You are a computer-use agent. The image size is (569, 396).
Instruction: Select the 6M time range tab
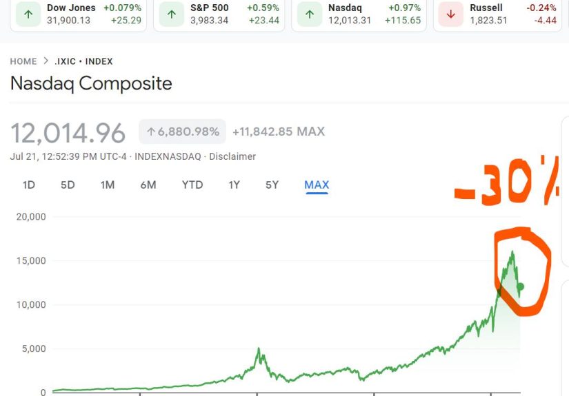tap(148, 185)
